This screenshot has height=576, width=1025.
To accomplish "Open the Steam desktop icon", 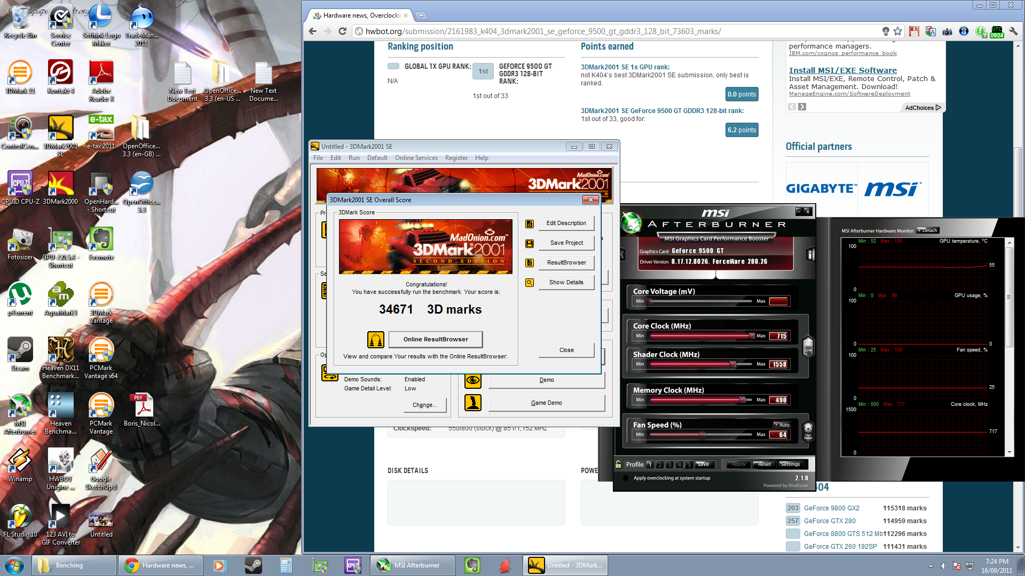I will (20, 354).
